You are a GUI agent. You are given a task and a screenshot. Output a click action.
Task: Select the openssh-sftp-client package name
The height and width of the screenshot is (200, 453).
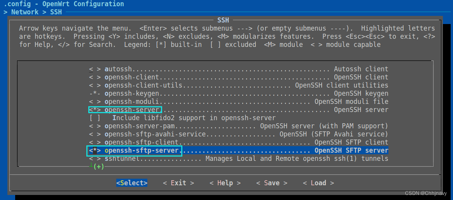coord(142,142)
